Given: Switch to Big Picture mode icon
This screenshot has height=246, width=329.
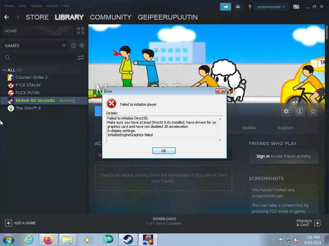Looking at the screenshot, I should click(x=296, y=7).
